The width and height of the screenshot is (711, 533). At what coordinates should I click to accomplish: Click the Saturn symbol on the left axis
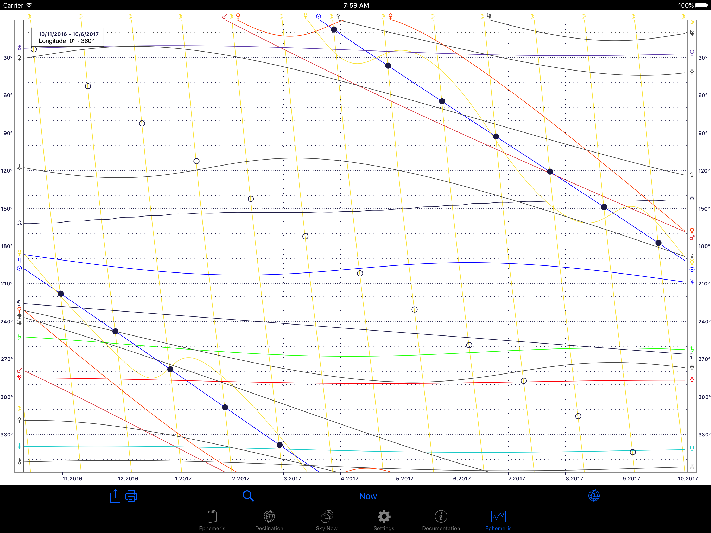coord(19,337)
